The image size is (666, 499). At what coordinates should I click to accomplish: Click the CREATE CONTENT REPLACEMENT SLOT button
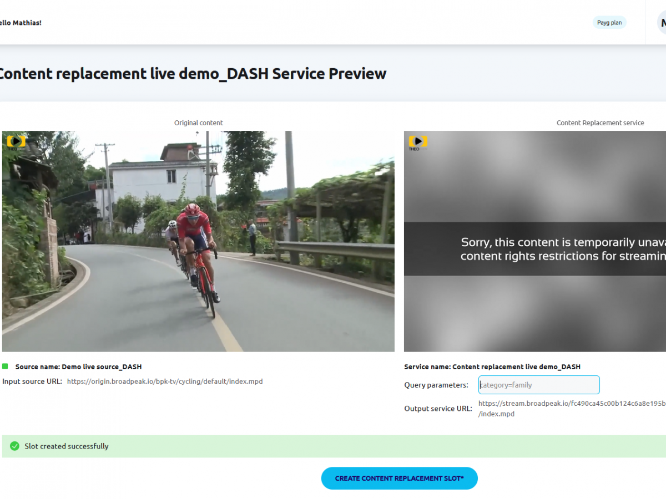(x=399, y=478)
